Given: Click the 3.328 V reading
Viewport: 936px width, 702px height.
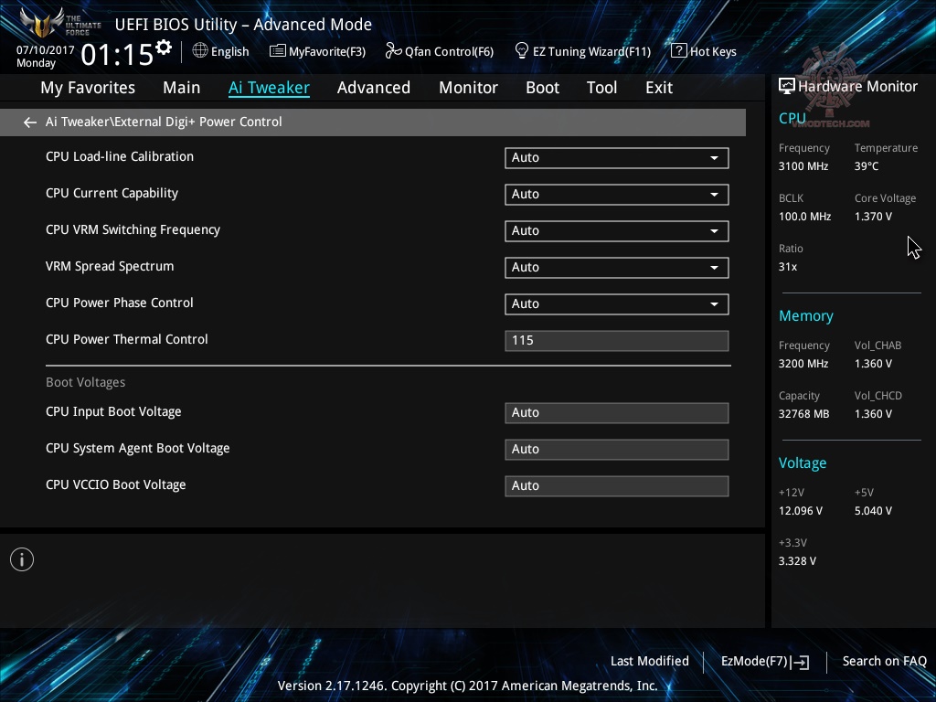Looking at the screenshot, I should [797, 561].
